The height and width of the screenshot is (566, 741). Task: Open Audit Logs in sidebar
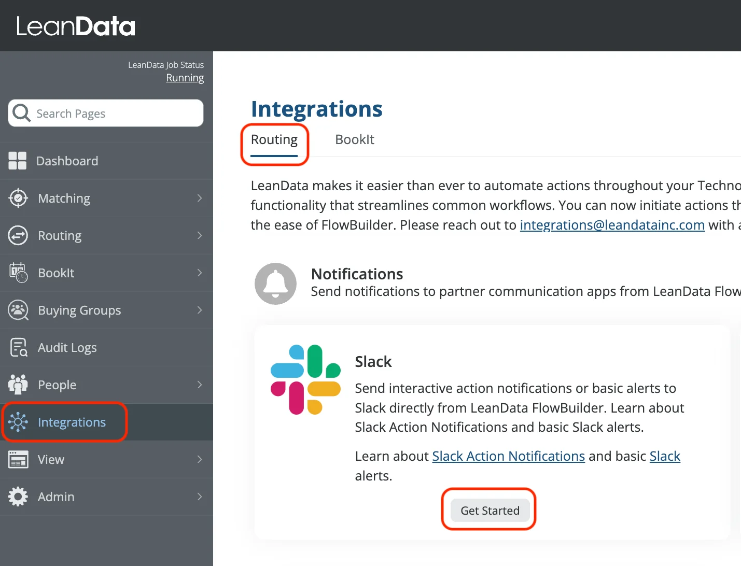(106, 347)
